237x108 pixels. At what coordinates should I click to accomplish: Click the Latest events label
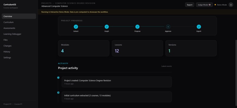click(166, 66)
